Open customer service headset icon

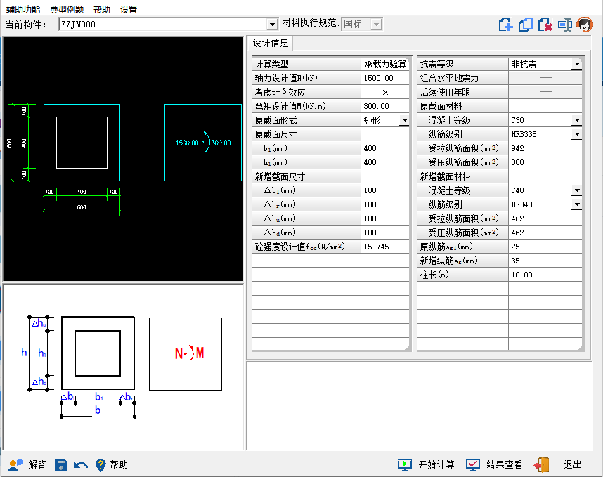(583, 25)
